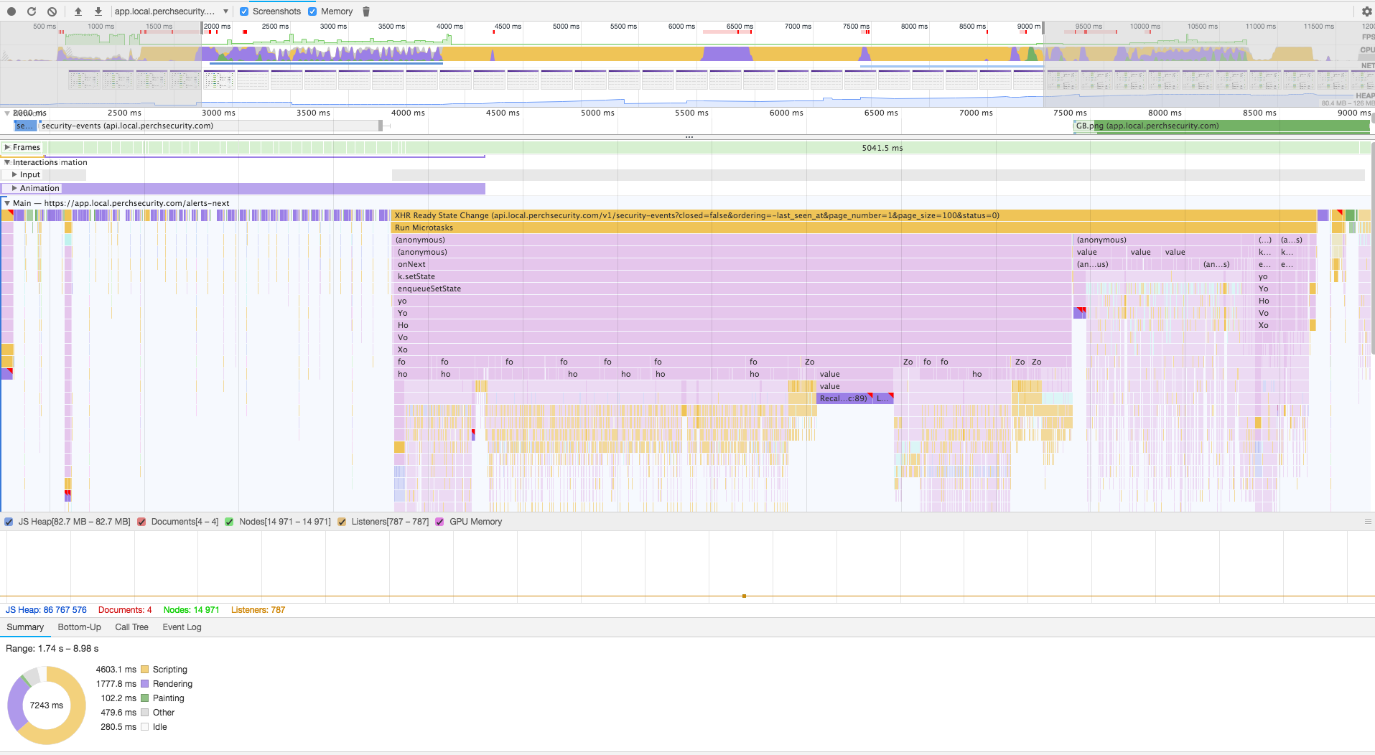Click the JS Heap 86 767 576 readout
1375x755 pixels.
(46, 610)
